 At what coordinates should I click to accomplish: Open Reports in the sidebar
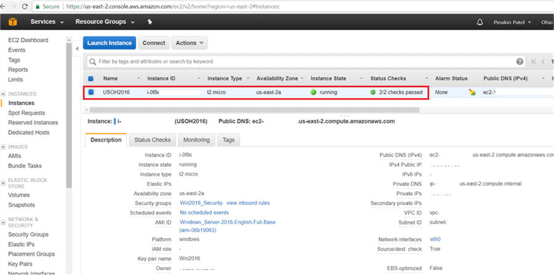(18, 70)
